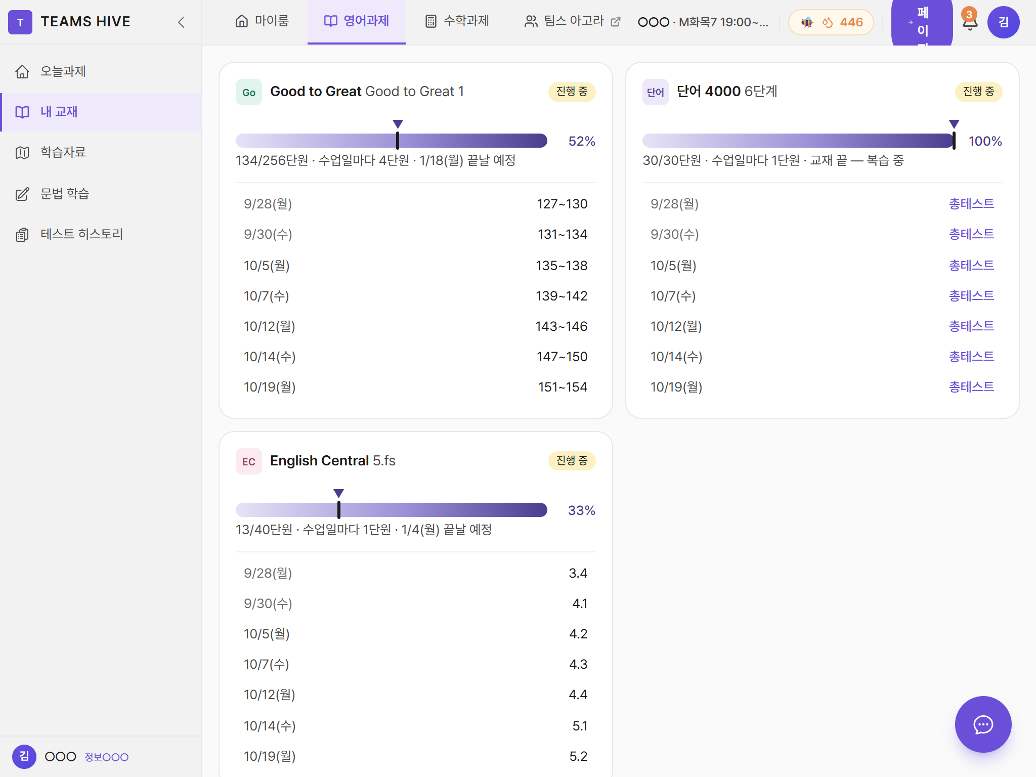Click the purple 페이지 button in header

click(x=922, y=23)
